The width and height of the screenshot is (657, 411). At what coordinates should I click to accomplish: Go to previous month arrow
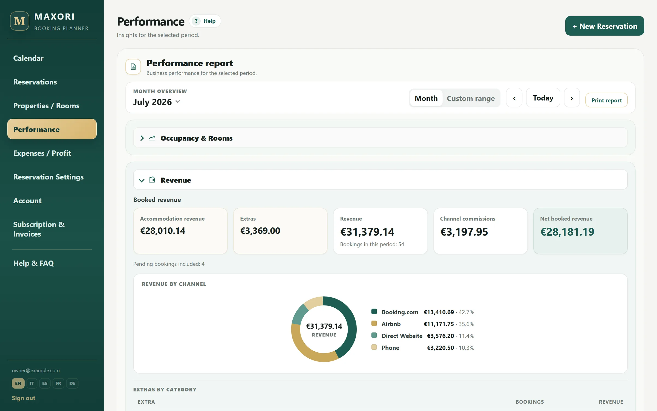click(x=514, y=98)
